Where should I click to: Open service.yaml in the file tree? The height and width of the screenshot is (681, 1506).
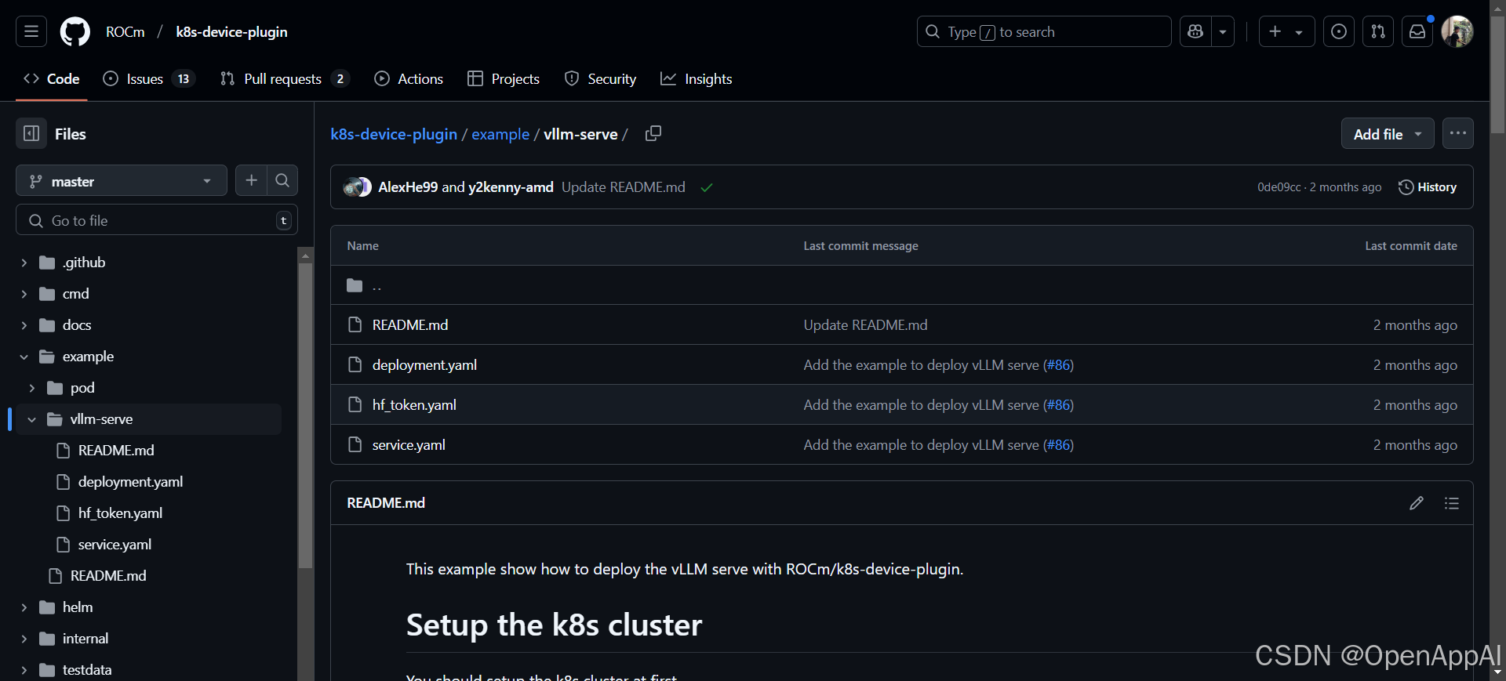115,545
